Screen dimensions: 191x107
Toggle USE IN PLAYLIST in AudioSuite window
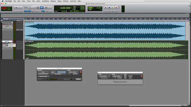(x=62, y=72)
